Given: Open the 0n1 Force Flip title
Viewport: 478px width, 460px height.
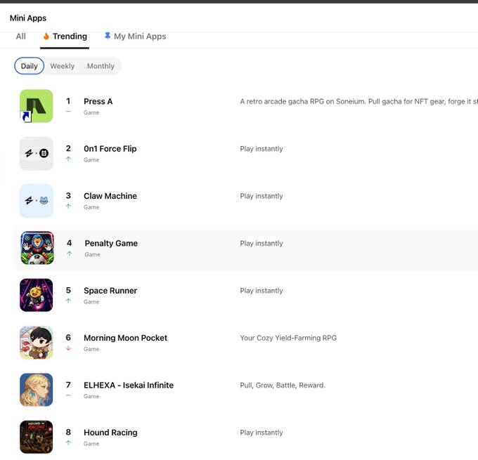Looking at the screenshot, I should pyautogui.click(x=110, y=149).
